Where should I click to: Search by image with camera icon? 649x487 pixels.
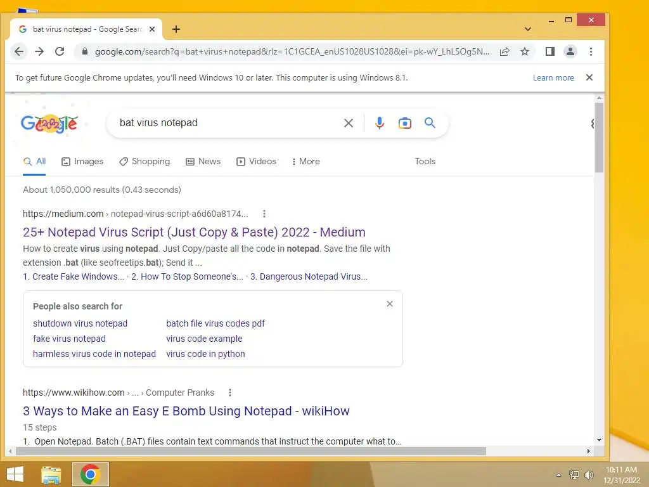pyautogui.click(x=405, y=123)
